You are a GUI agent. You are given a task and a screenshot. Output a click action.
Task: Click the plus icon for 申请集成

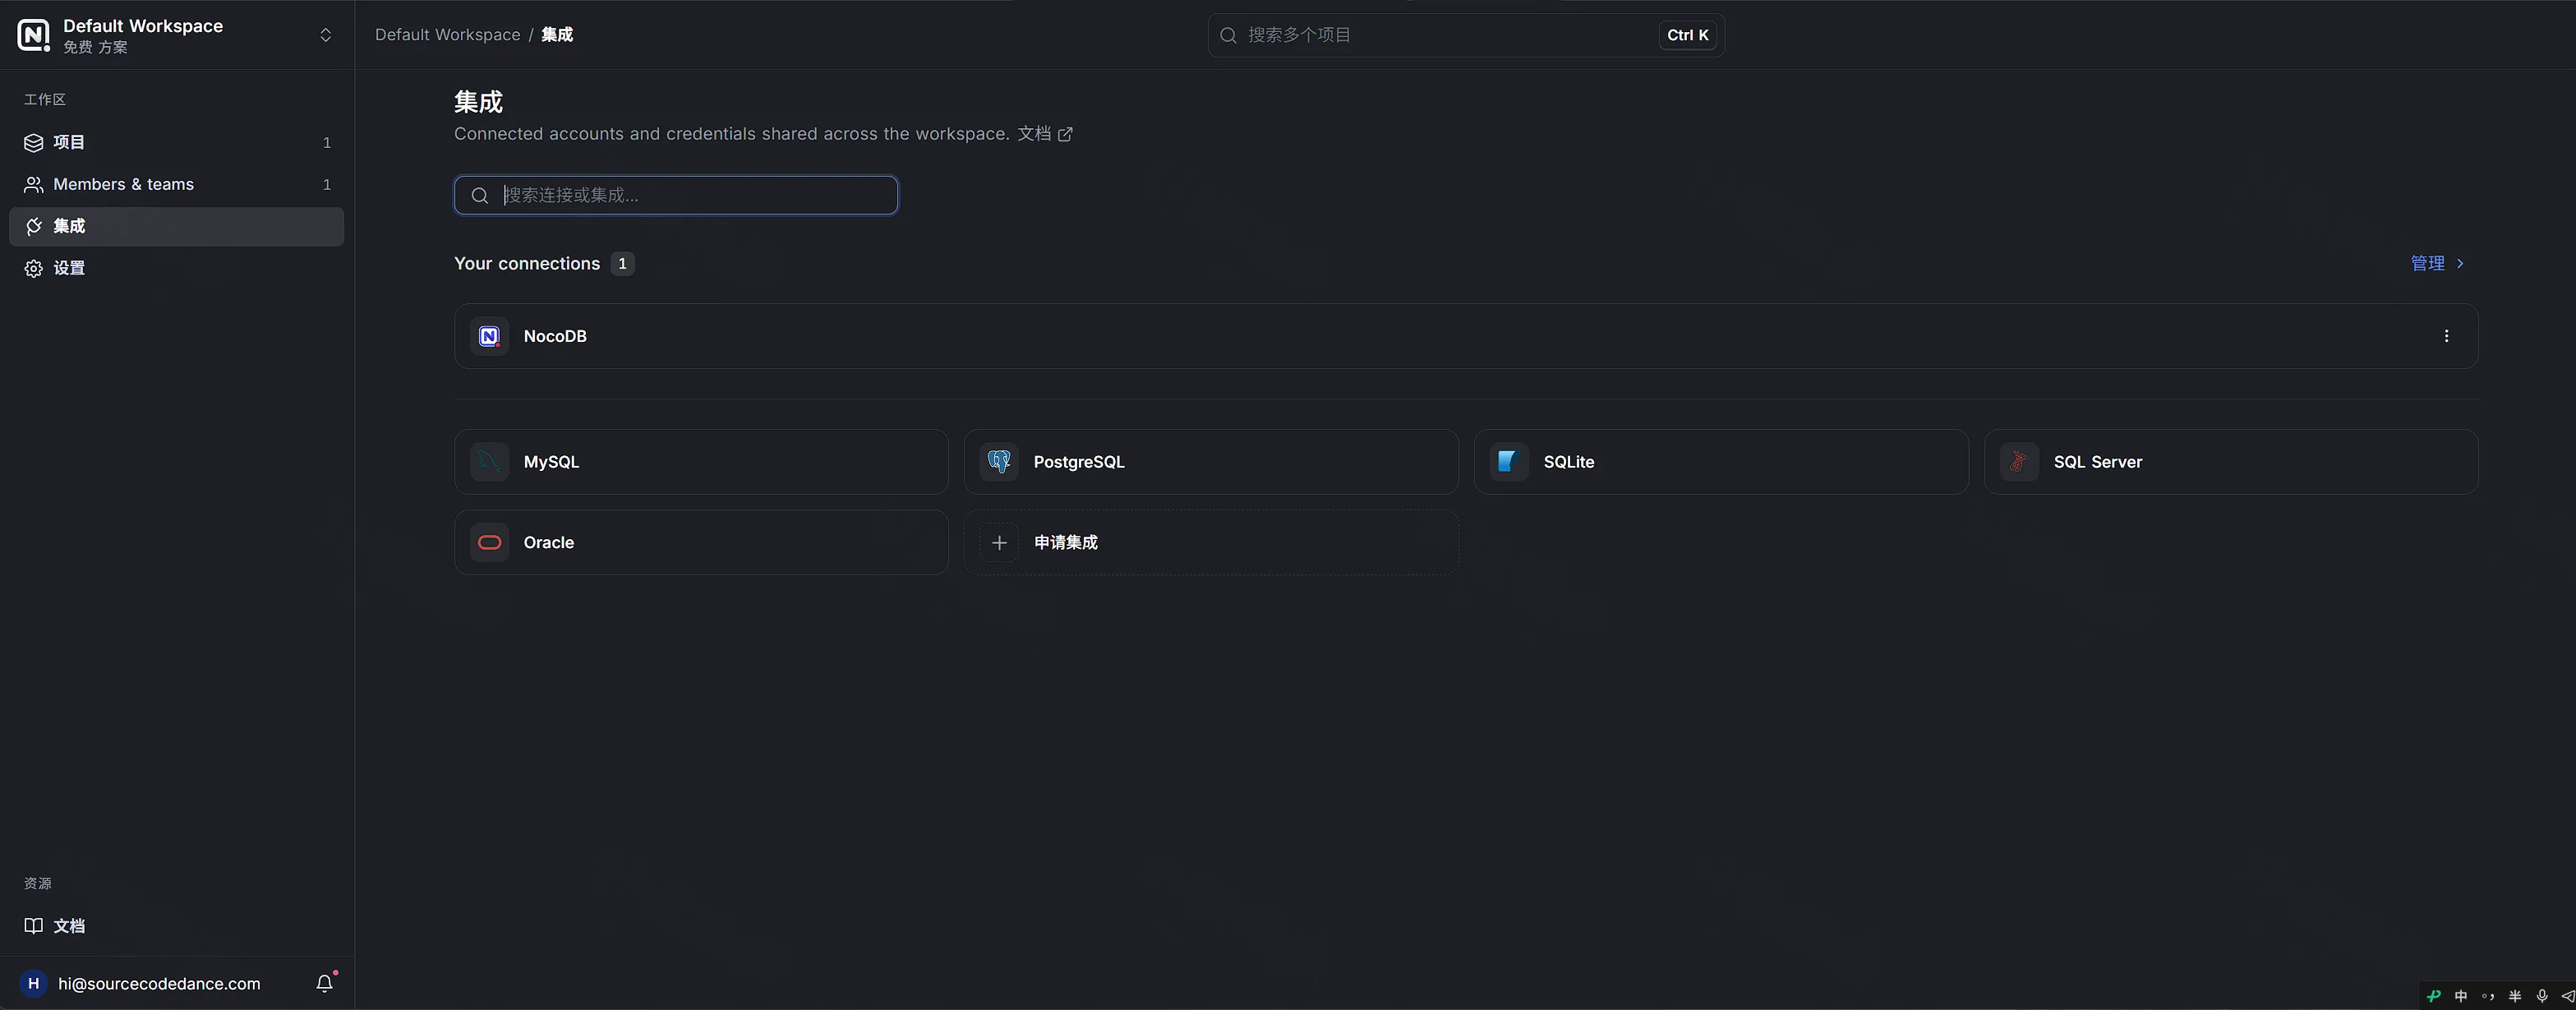click(x=999, y=542)
